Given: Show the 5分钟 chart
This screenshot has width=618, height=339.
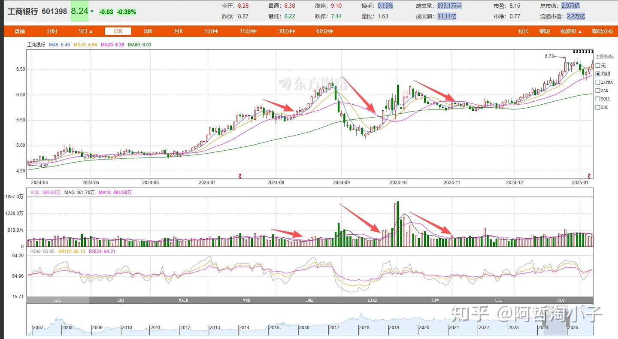Looking at the screenshot, I should click(x=211, y=31).
